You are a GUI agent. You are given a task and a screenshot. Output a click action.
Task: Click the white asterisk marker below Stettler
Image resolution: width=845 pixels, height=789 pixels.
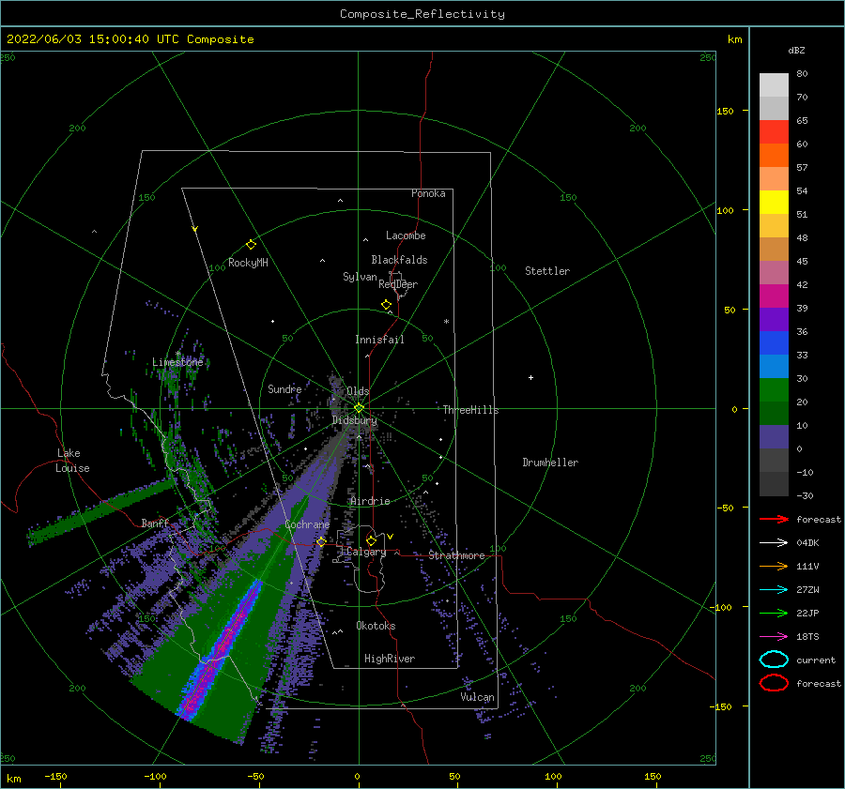[x=446, y=322]
